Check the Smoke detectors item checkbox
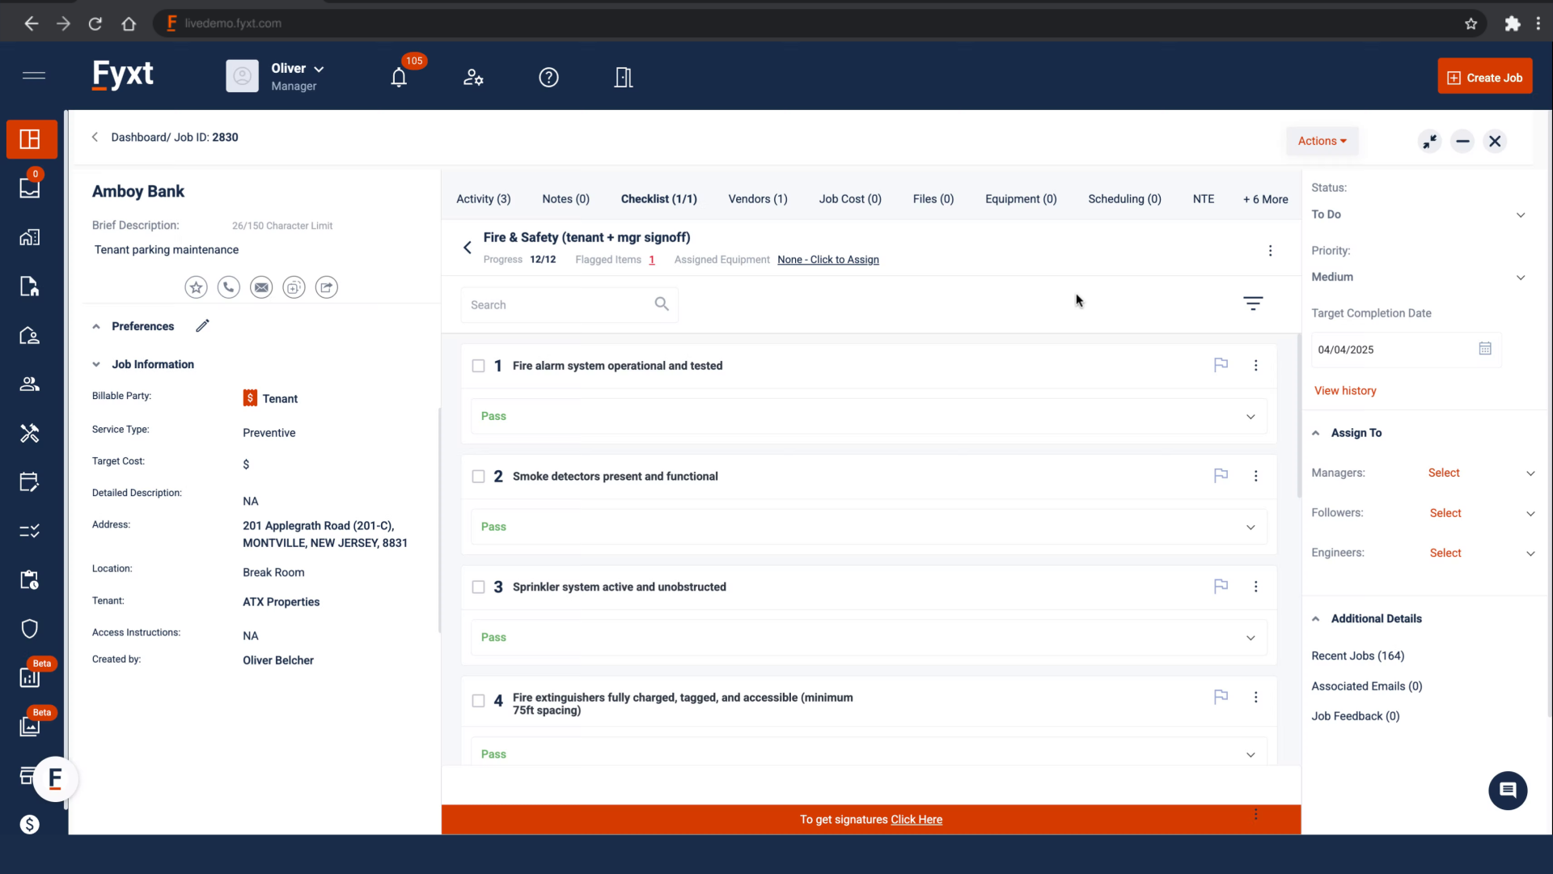This screenshot has height=874, width=1553. click(478, 477)
